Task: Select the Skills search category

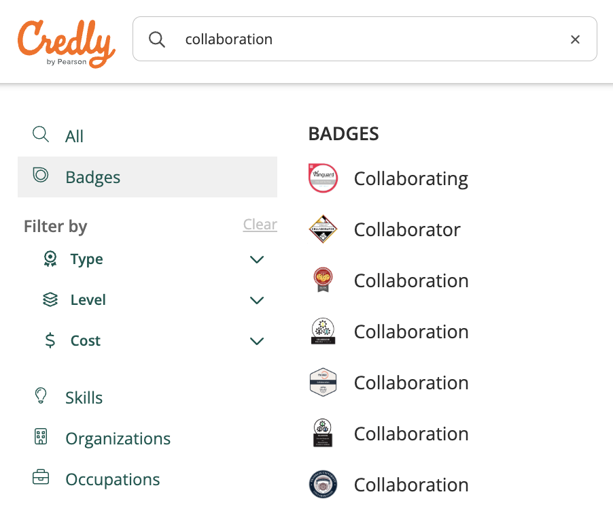Action: (84, 397)
